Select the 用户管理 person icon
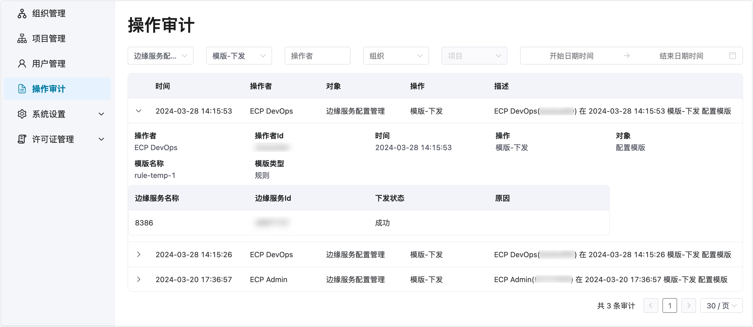This screenshot has height=327, width=753. (x=22, y=64)
